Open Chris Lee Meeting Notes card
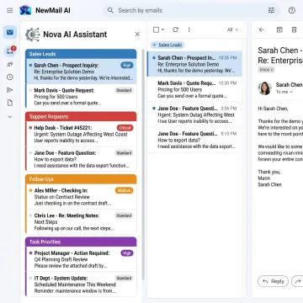 coord(81,221)
